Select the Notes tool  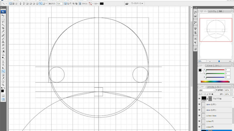pyautogui.click(x=3, y=75)
